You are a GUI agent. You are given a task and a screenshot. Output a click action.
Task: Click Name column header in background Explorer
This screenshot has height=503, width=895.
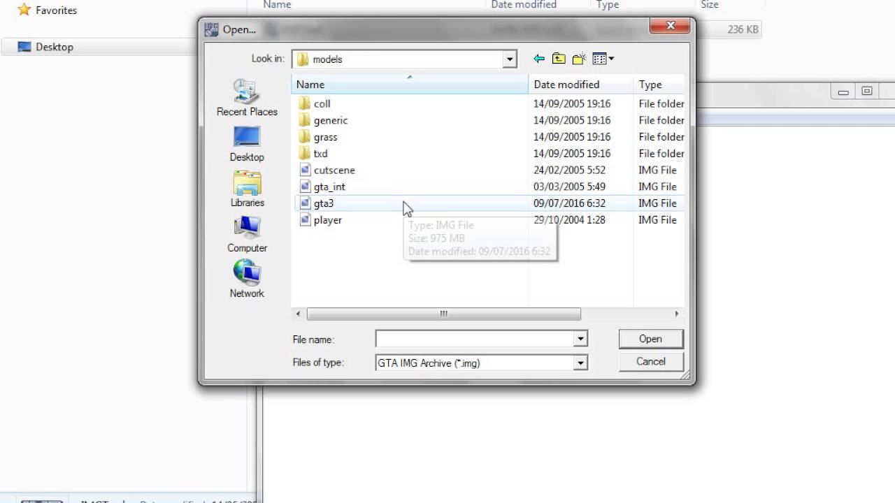(277, 4)
